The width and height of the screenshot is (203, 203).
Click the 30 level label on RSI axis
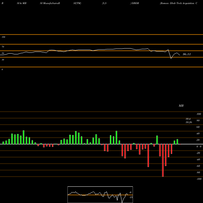point(3,60)
